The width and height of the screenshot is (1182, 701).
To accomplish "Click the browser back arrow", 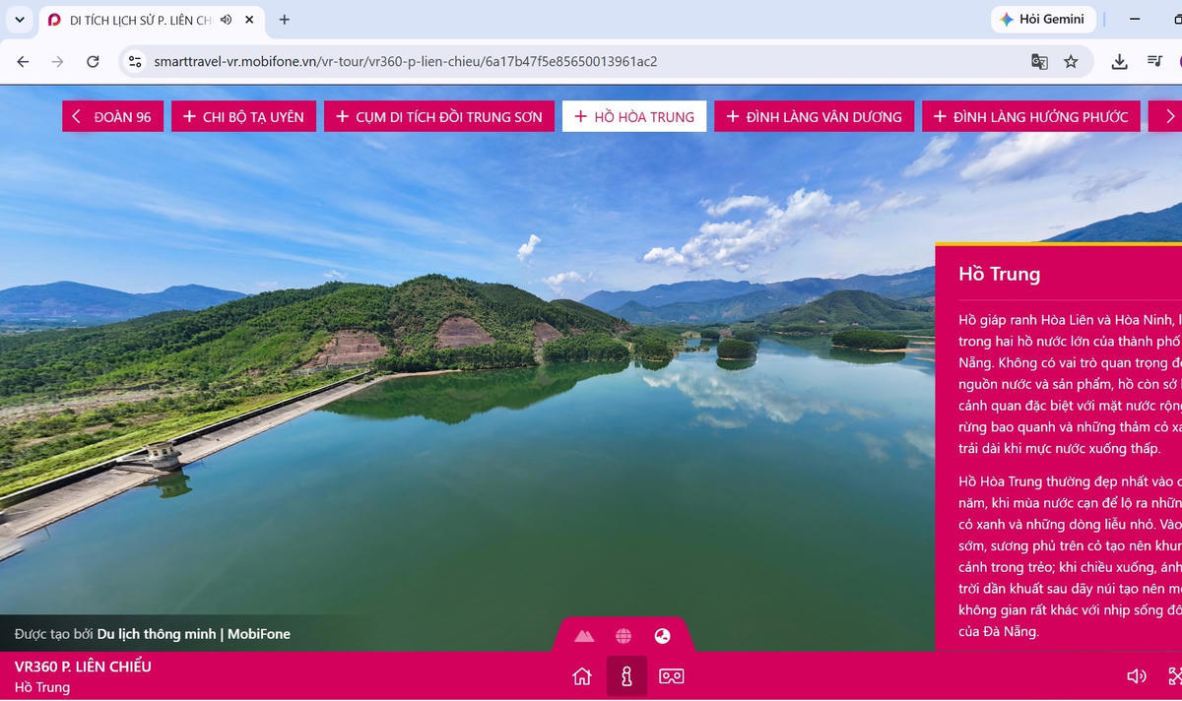I will pos(23,61).
